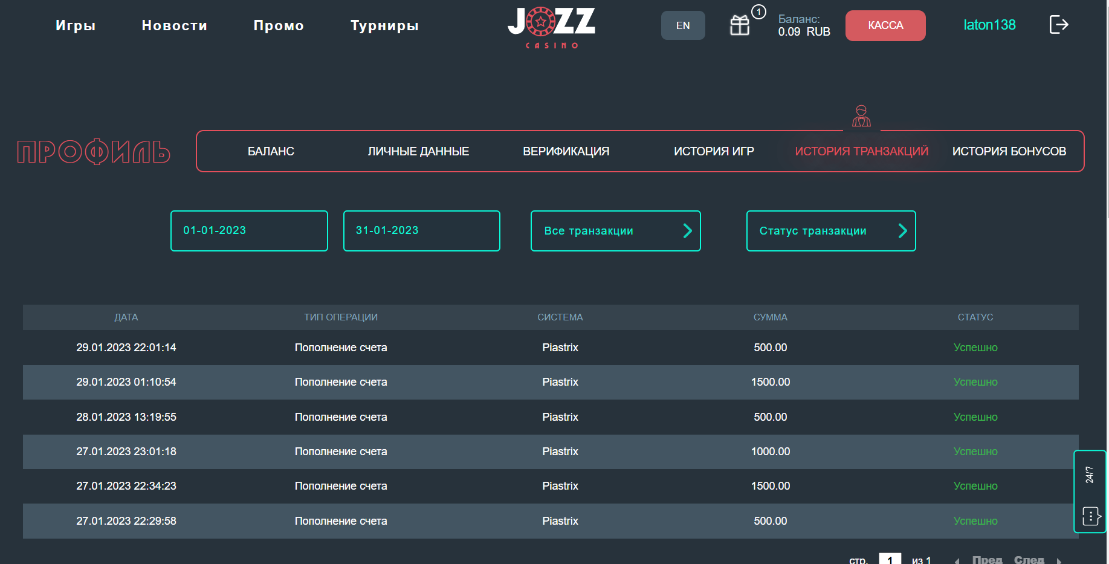Click the profile avatar icon above tabs

click(861, 115)
